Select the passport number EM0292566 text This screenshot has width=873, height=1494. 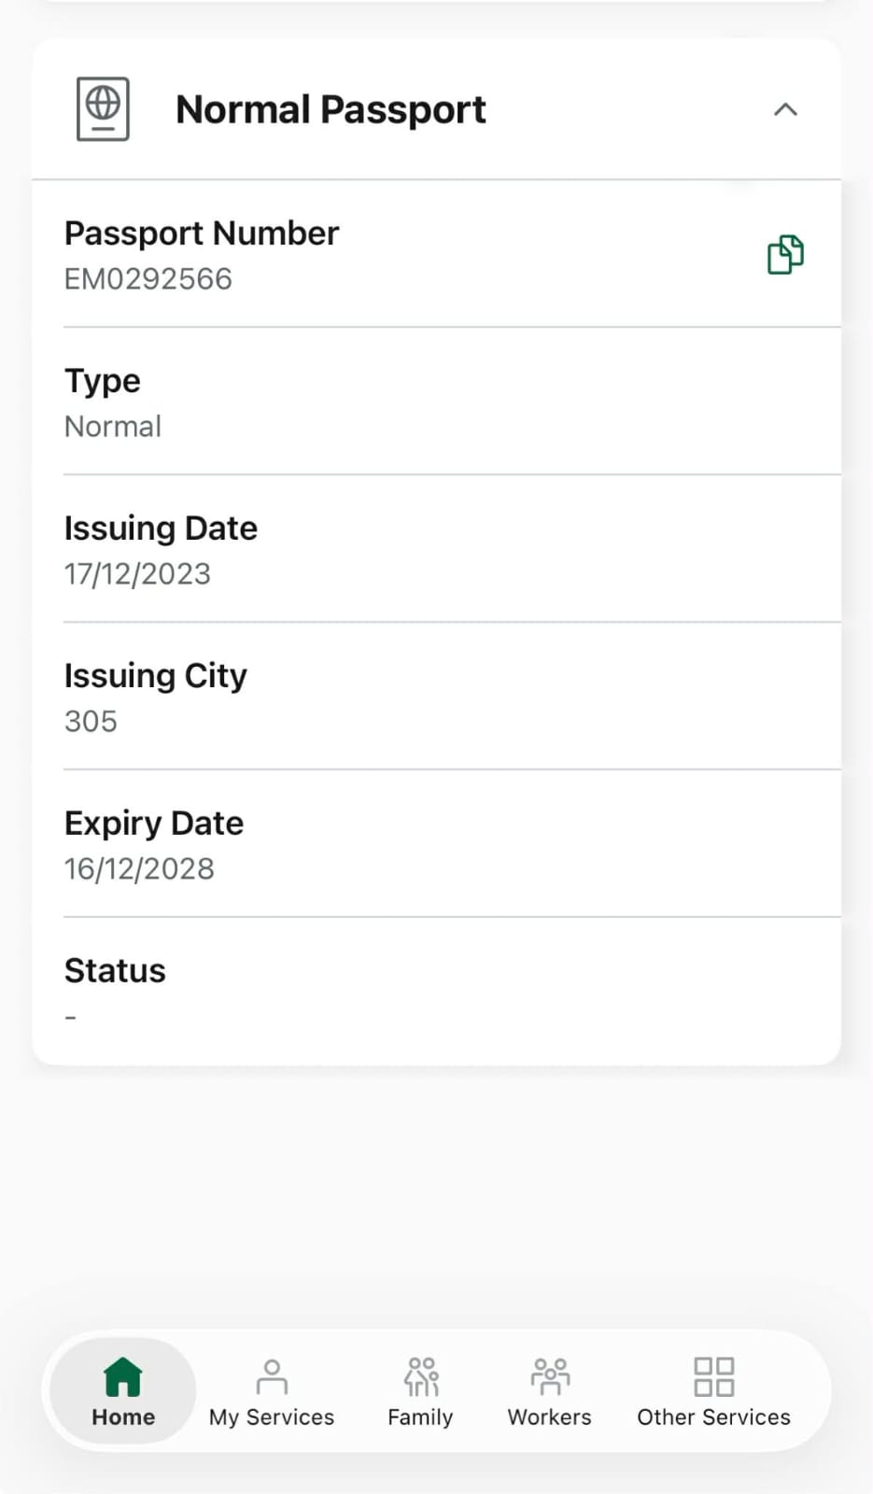(148, 278)
